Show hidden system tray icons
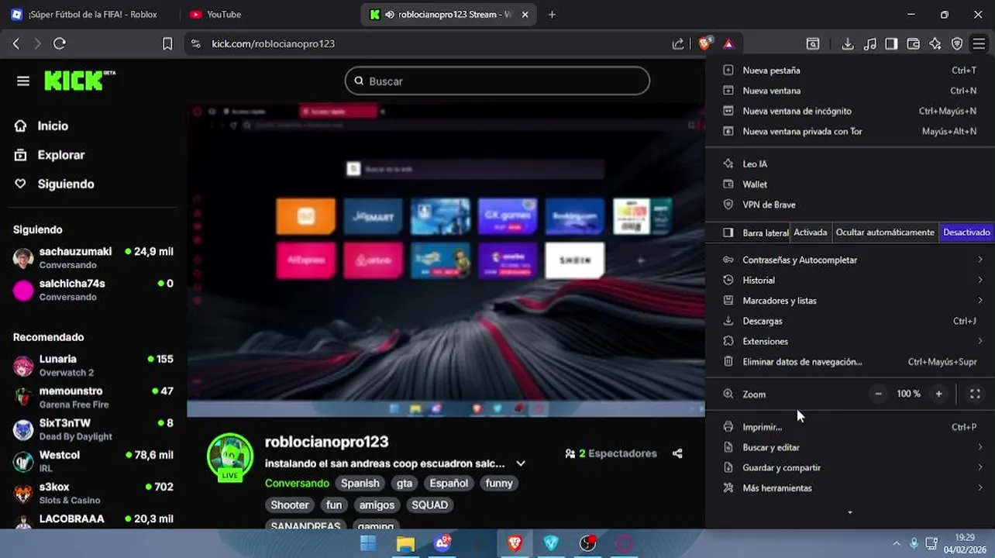Screen dimensions: 995x558 click(897, 543)
